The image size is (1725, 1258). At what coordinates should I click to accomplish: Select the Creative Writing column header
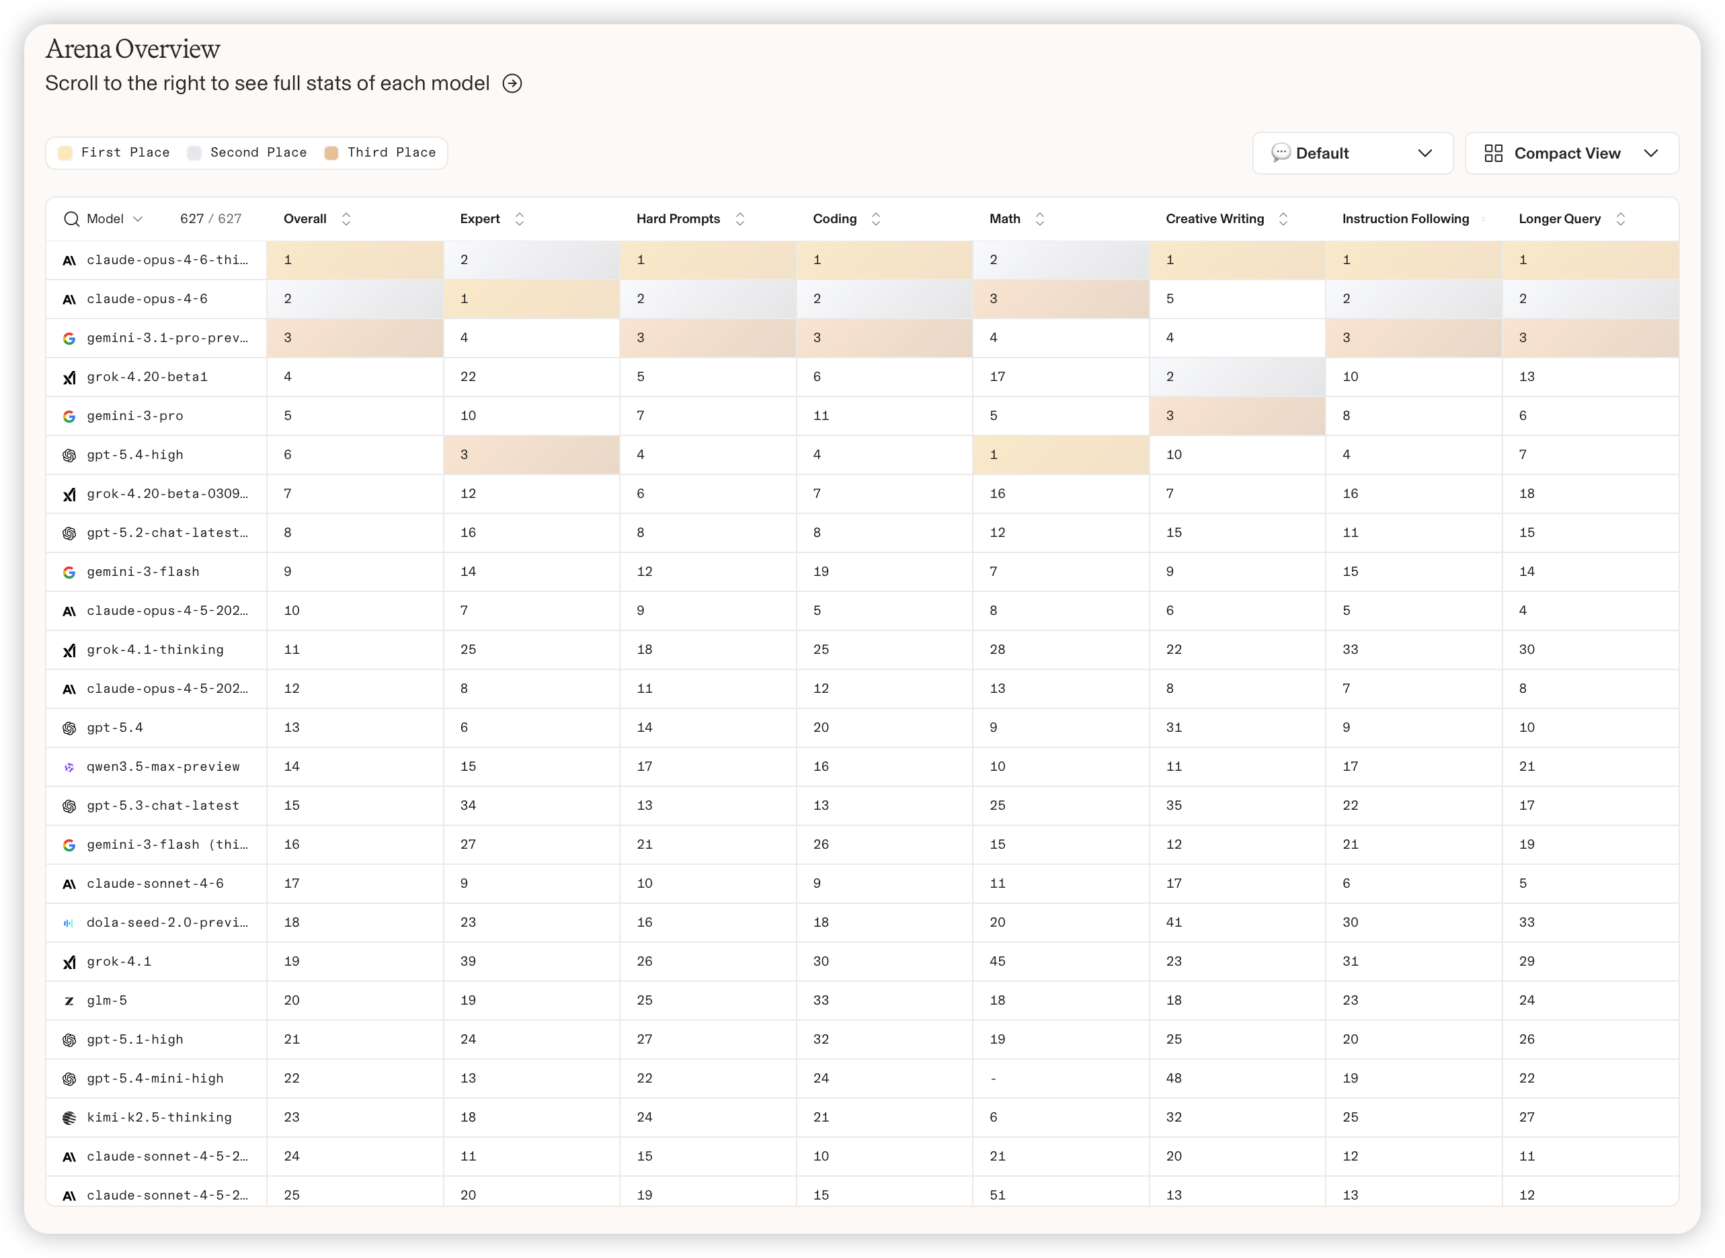pyautogui.click(x=1215, y=219)
